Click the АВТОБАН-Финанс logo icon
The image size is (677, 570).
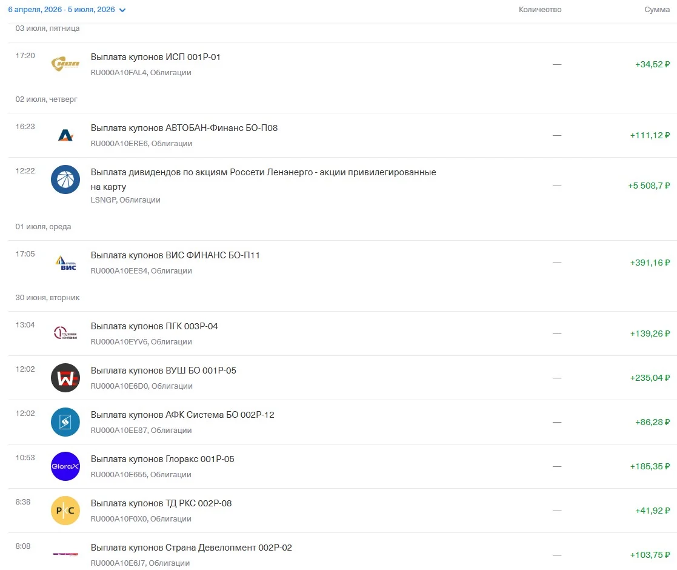[x=65, y=135]
